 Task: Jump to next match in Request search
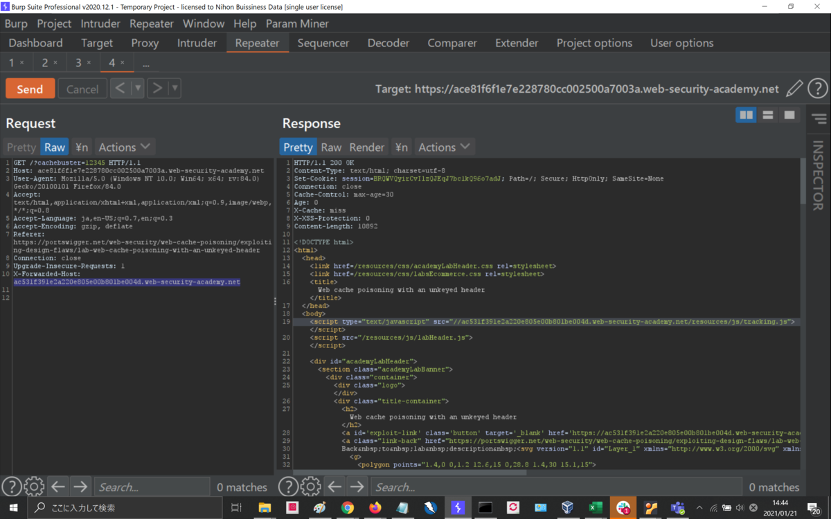point(80,487)
